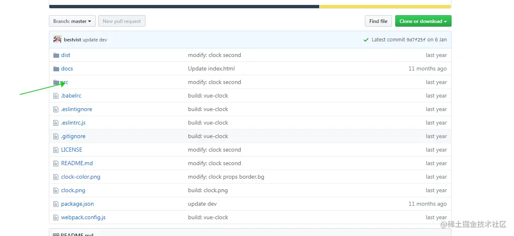Image resolution: width=514 pixels, height=236 pixels.
Task: Click the src folder icon
Action: click(x=56, y=82)
